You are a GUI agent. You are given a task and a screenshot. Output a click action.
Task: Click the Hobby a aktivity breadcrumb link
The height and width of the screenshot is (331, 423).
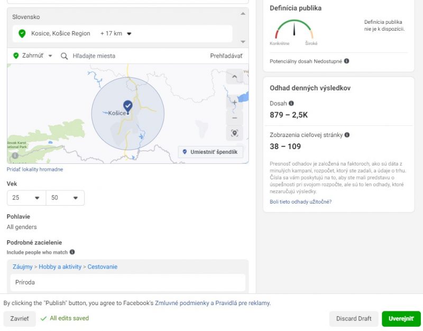coord(60,267)
